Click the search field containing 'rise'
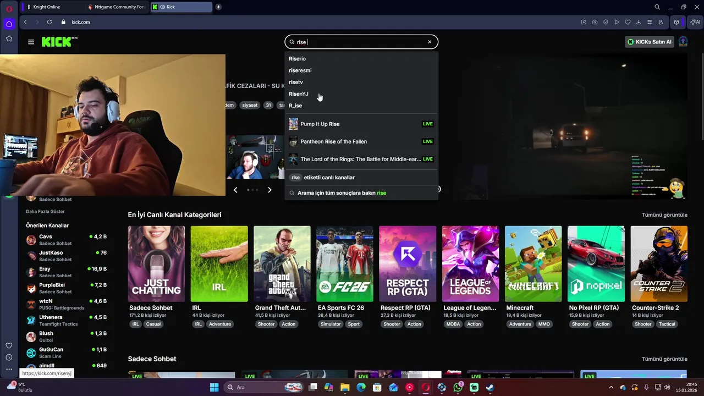 coord(361,42)
